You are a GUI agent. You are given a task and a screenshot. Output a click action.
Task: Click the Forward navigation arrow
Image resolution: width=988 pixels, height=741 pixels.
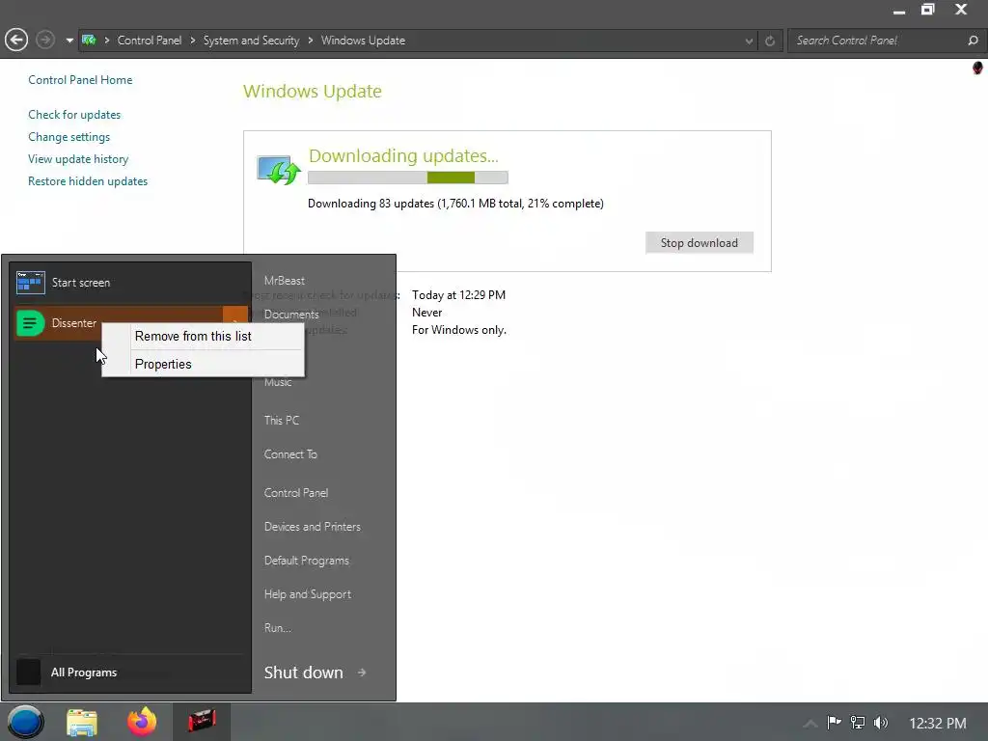point(44,41)
